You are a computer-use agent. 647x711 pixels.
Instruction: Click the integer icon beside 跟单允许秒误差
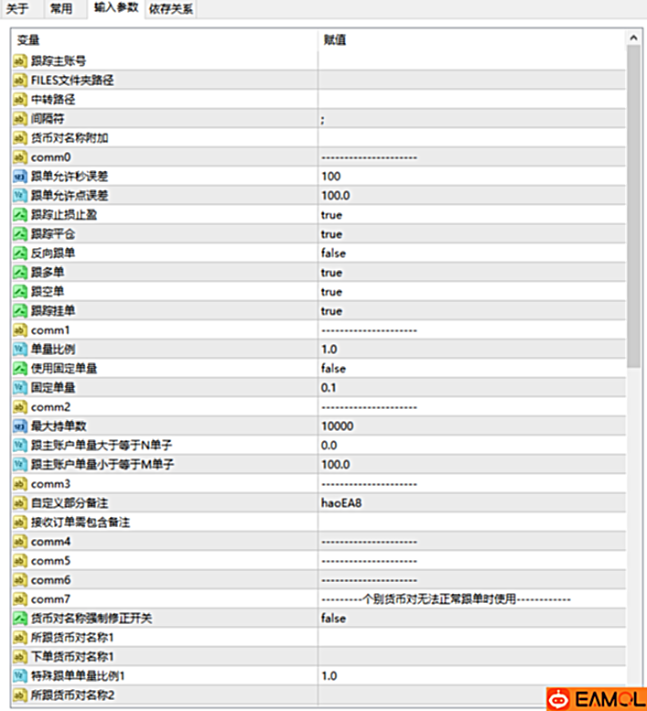point(20,177)
